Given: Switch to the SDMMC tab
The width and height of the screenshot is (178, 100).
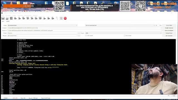Looking at the screenshot, I should tap(8, 21).
